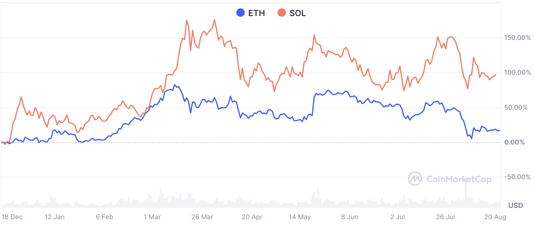Select the 20 Aug date label
Screen dimensions: 535x227
pyautogui.click(x=495, y=217)
